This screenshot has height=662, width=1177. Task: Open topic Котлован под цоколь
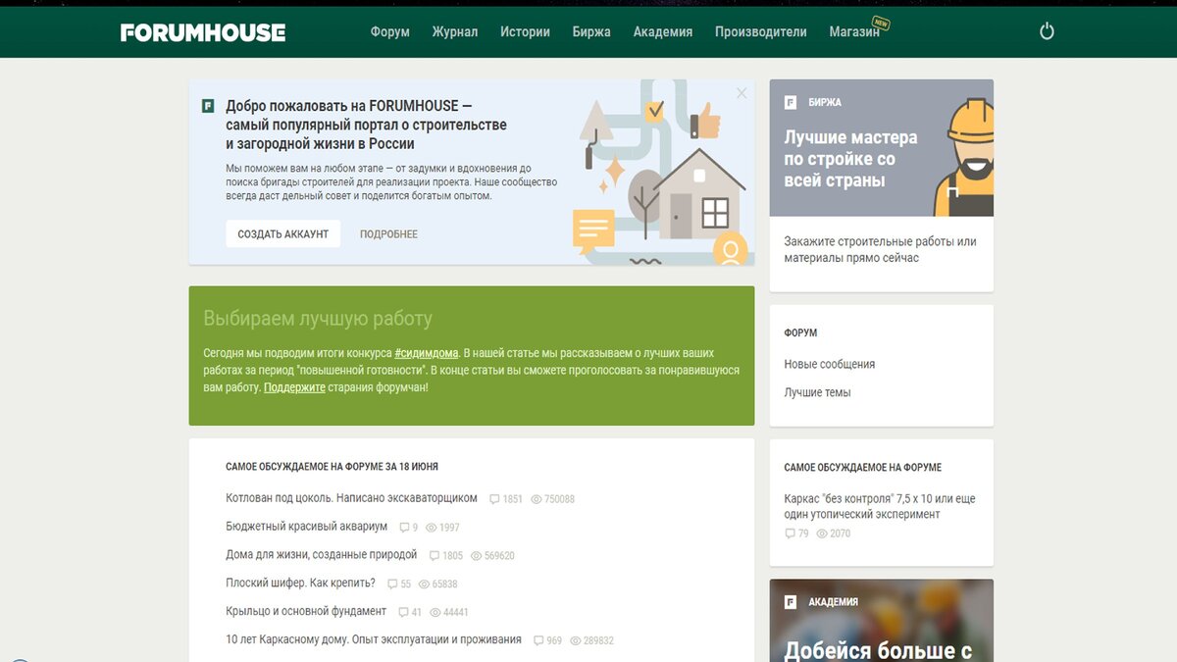[351, 498]
